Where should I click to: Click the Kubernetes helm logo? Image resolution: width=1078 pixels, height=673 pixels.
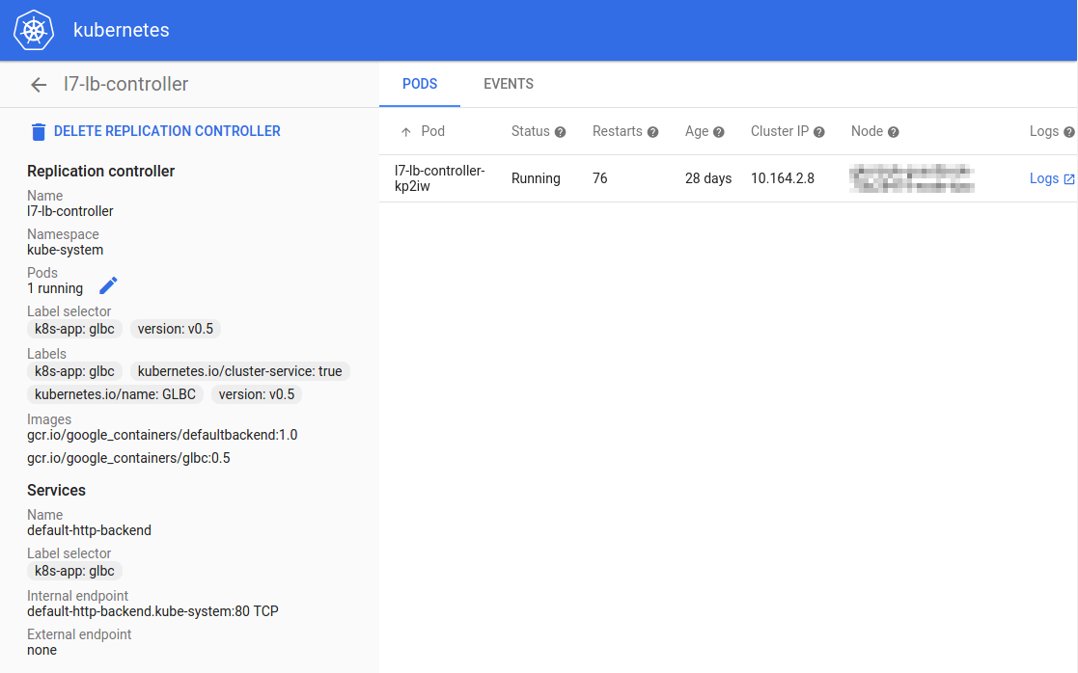(x=35, y=30)
